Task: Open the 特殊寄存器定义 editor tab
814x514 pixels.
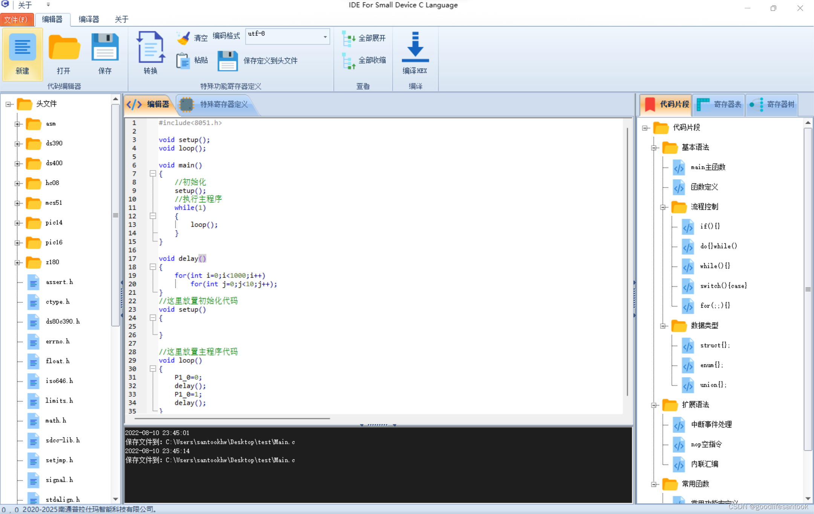Action: click(x=221, y=104)
